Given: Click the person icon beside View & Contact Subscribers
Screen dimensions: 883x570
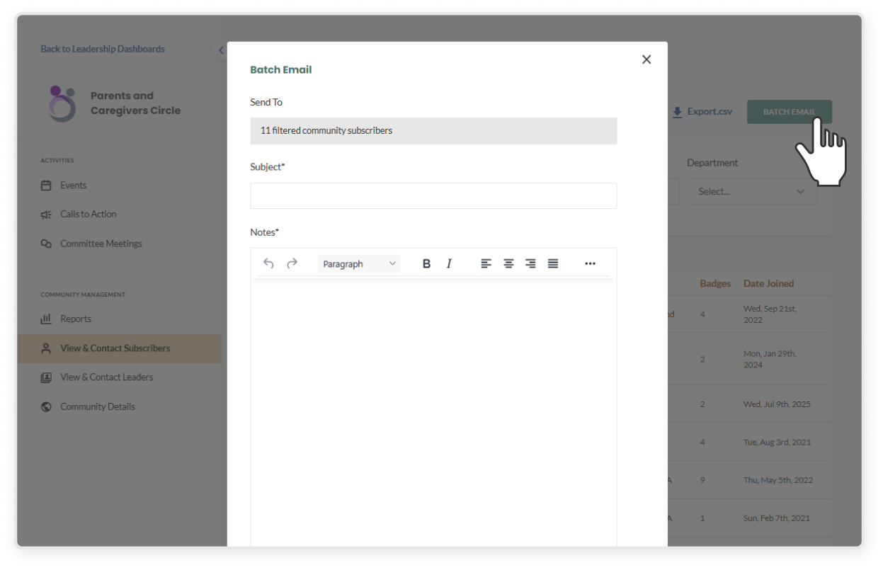Looking at the screenshot, I should 46,348.
